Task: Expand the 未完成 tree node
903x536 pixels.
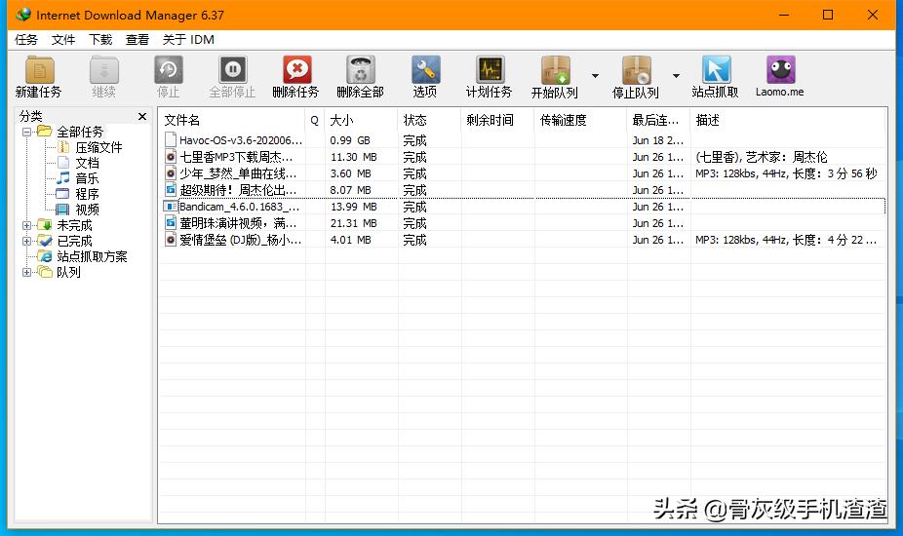Action: (x=27, y=225)
